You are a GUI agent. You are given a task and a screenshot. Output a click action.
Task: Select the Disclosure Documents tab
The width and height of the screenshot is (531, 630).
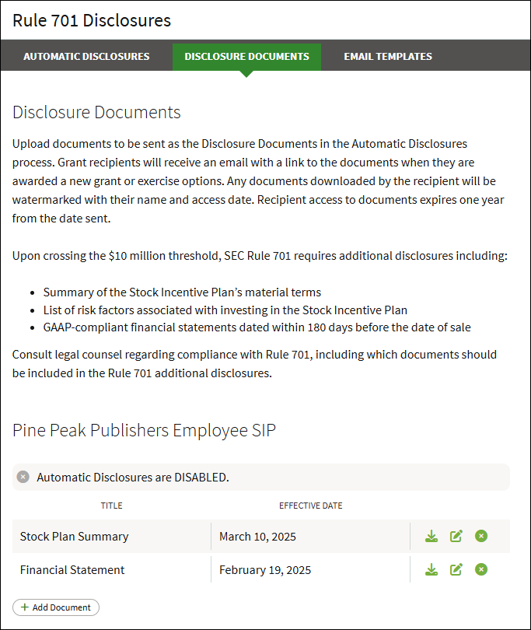pyautogui.click(x=246, y=56)
